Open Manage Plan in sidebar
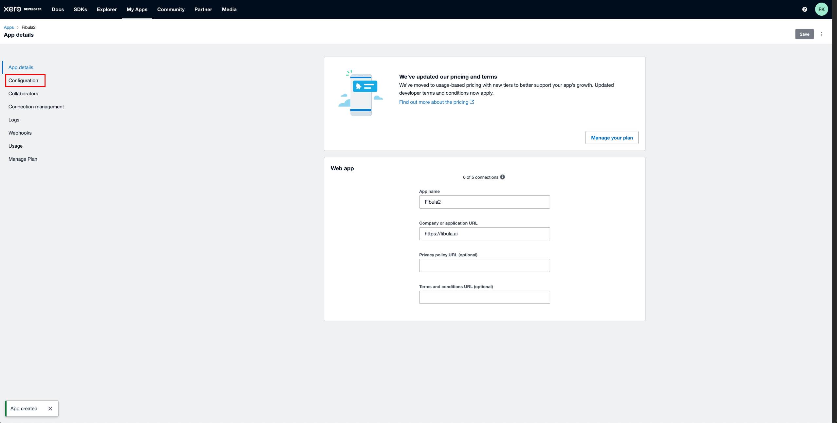 (x=23, y=159)
